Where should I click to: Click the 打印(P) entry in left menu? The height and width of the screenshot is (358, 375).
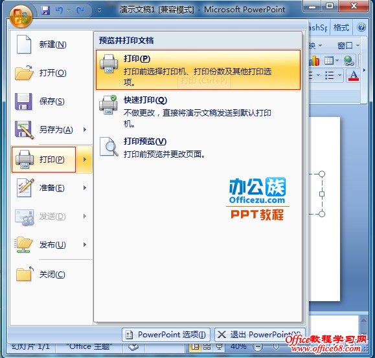(x=43, y=160)
